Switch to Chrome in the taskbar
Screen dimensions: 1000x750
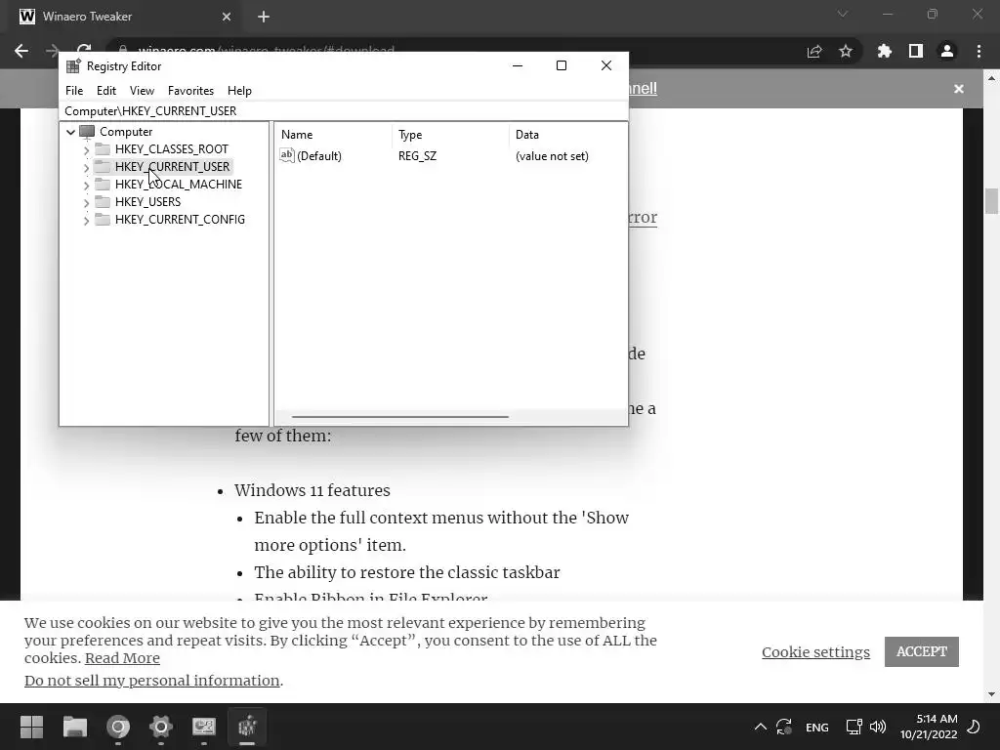pyautogui.click(x=118, y=727)
